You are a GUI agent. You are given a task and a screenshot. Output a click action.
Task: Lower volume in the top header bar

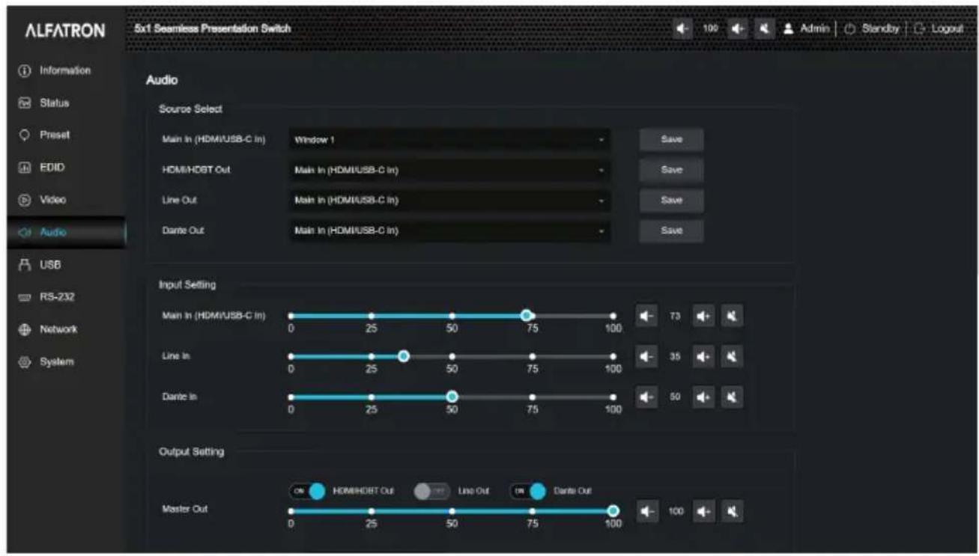point(682,28)
